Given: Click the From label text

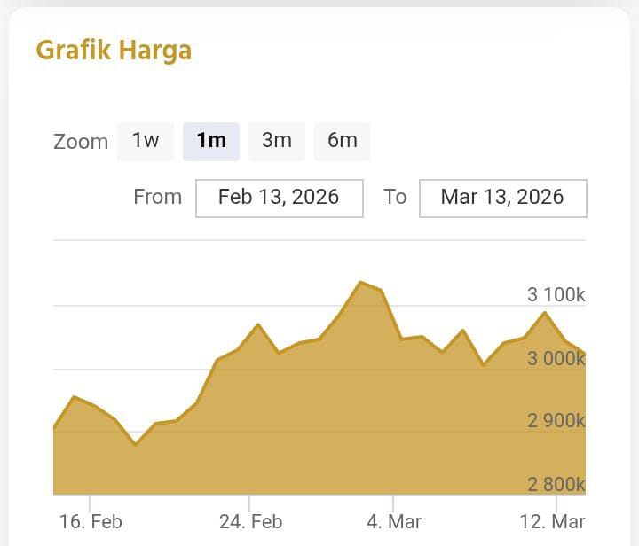Looking at the screenshot, I should point(157,197).
